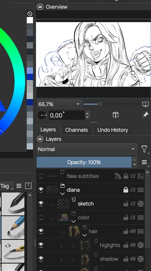
Task: Hide the higlights layer
Action: [x=41, y=245]
